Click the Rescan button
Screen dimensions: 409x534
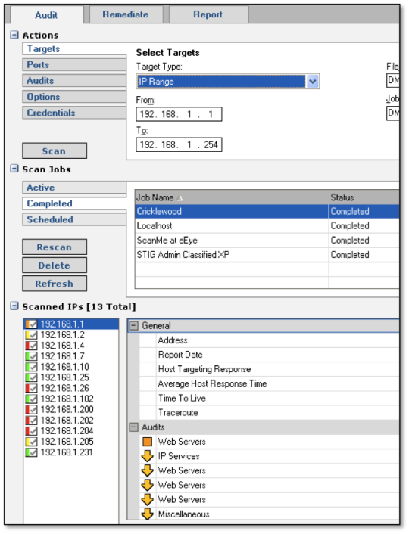pyautogui.click(x=55, y=247)
